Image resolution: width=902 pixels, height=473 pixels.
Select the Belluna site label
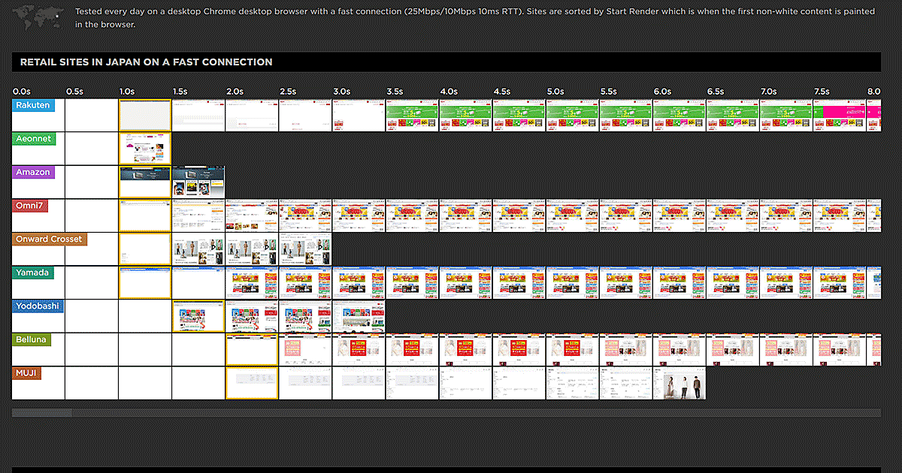32,340
